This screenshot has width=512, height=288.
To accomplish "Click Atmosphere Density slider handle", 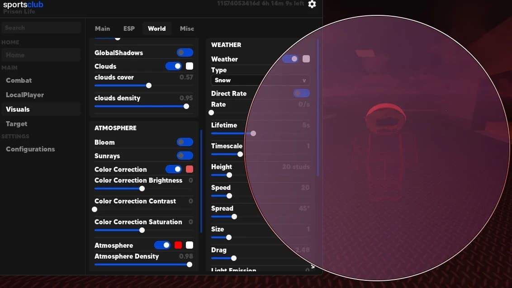I will (x=190, y=265).
